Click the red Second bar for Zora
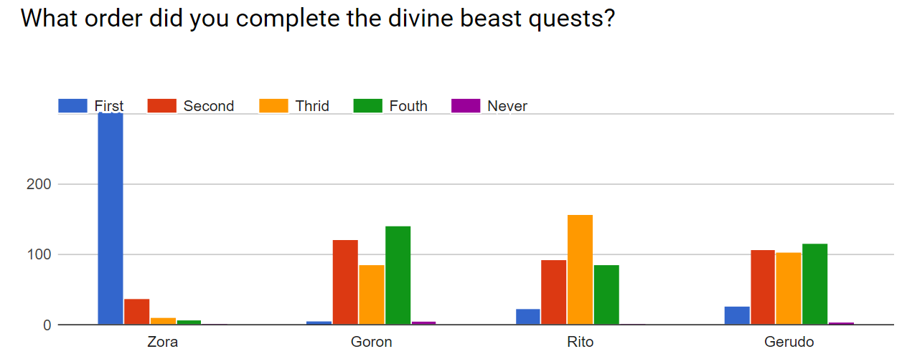907x359 pixels. point(136,312)
